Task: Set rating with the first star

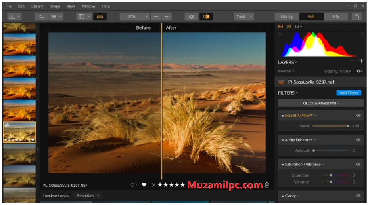Action: click(160, 185)
